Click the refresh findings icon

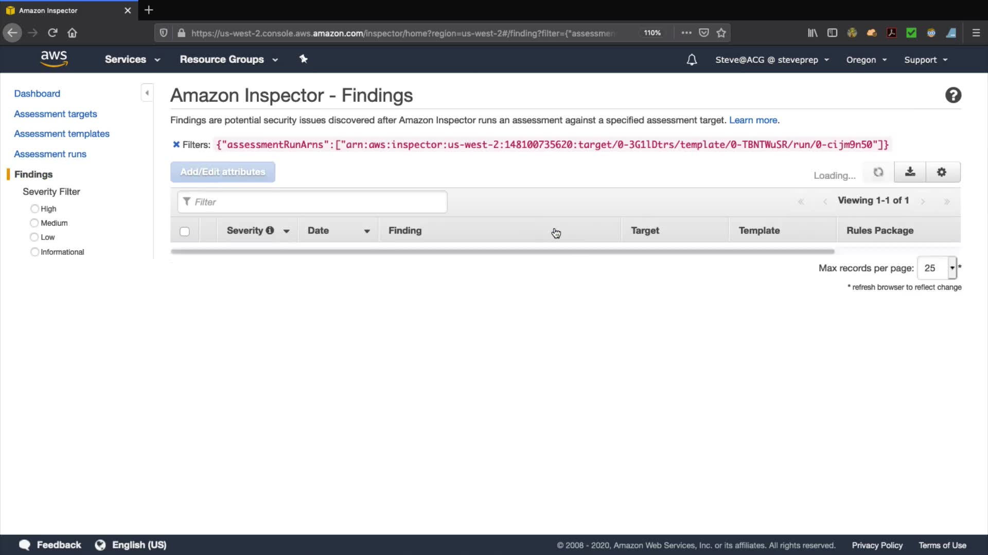pos(878,172)
